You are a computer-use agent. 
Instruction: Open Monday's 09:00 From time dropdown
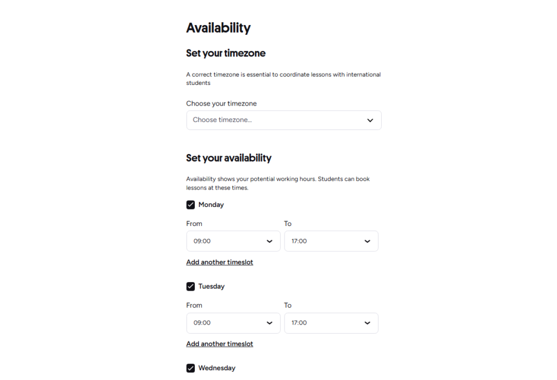[233, 241]
